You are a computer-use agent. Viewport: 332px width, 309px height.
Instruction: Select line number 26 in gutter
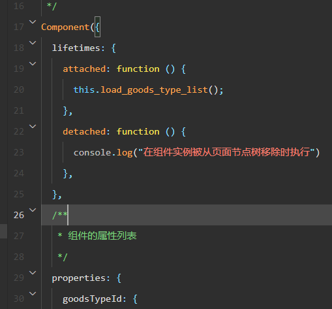pos(19,215)
